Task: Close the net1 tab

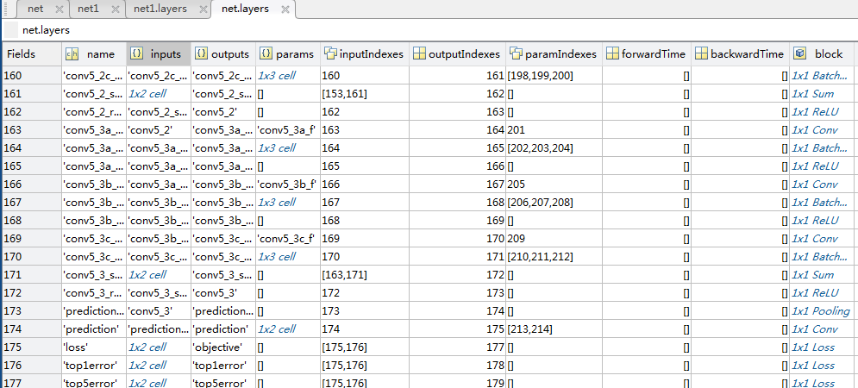Action: click(x=115, y=9)
